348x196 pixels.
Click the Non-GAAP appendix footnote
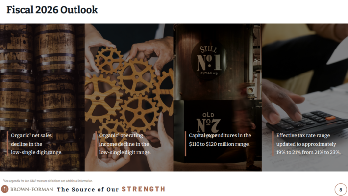[x=48, y=181]
